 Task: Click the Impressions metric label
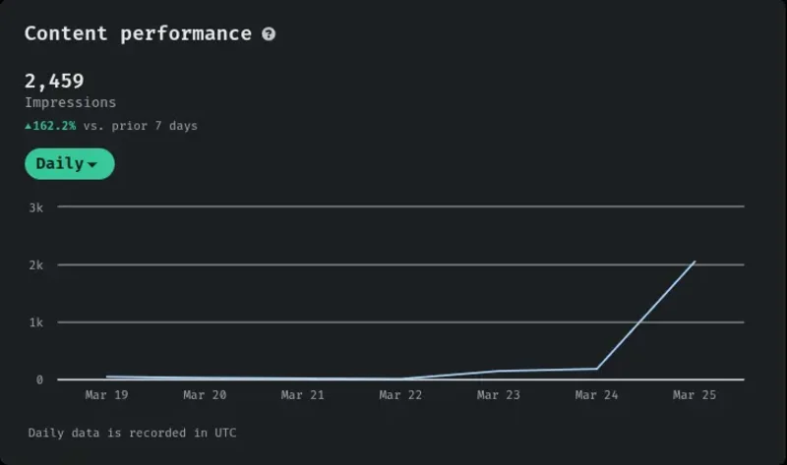[70, 103]
